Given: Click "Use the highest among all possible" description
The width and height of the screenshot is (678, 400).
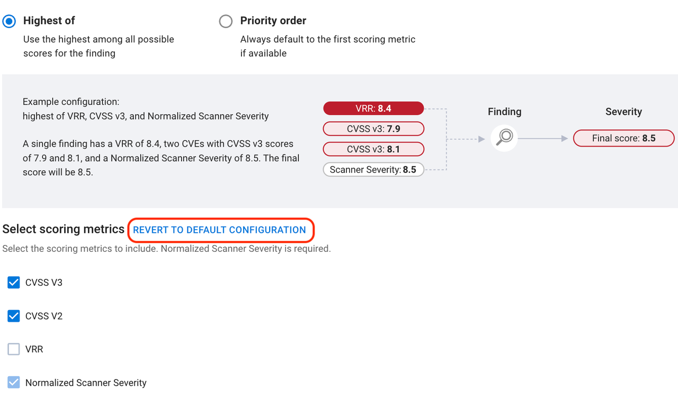Looking at the screenshot, I should pos(99,39).
